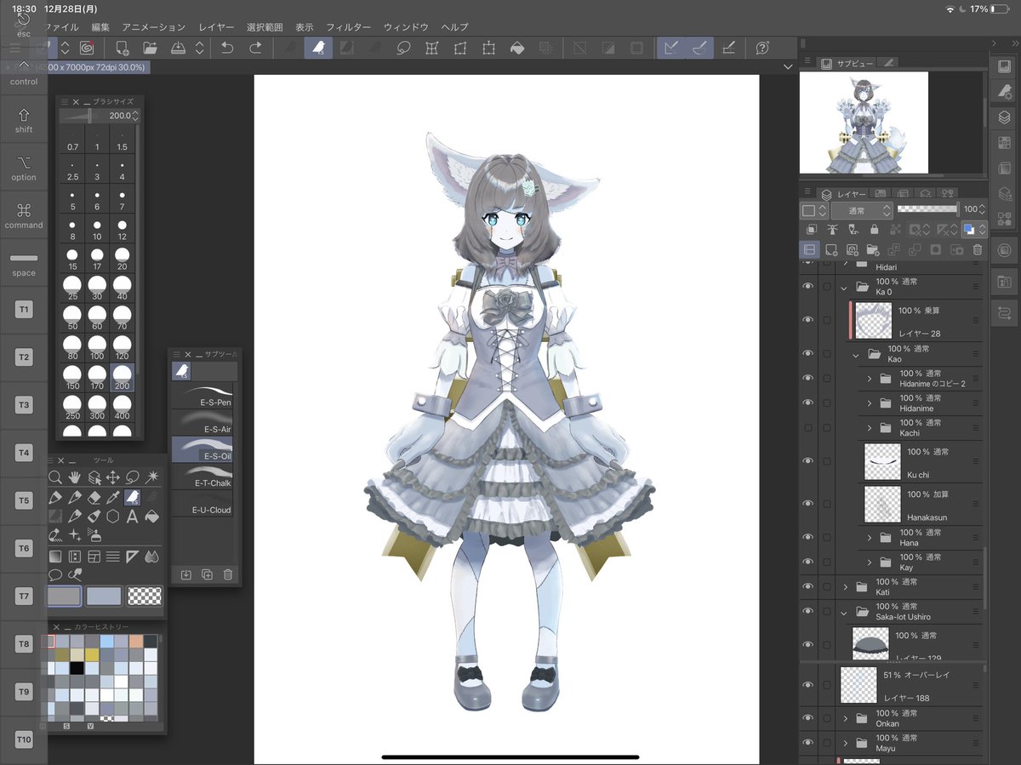
Task: Click the Redo arrow icon
Action: (x=255, y=48)
